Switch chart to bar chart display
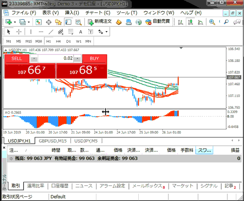 point(179,22)
